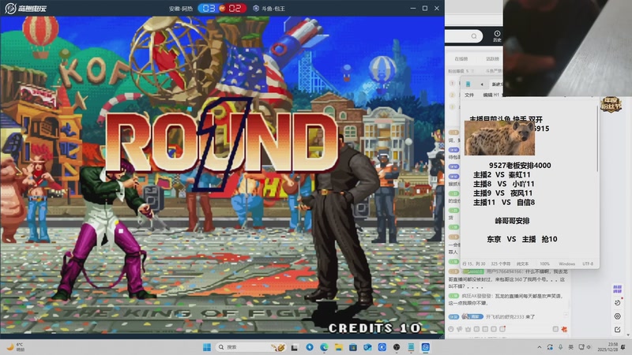Click the line 主播2 VS 秦虹11
The height and width of the screenshot is (355, 632).
click(x=502, y=174)
